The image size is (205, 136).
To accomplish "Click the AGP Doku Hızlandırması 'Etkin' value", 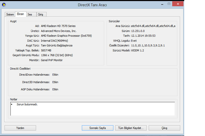I will point(55,89).
